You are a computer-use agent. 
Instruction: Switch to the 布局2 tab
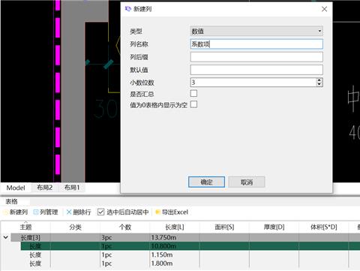[x=45, y=188]
